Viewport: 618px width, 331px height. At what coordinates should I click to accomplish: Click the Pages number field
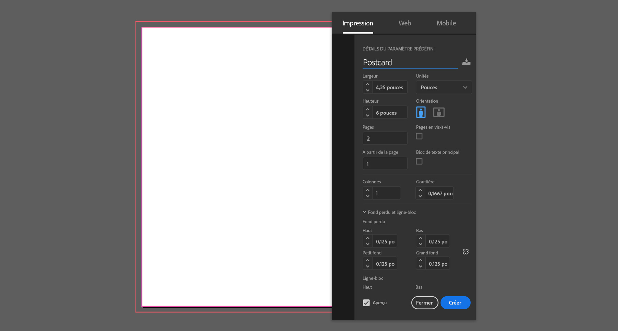coord(385,138)
